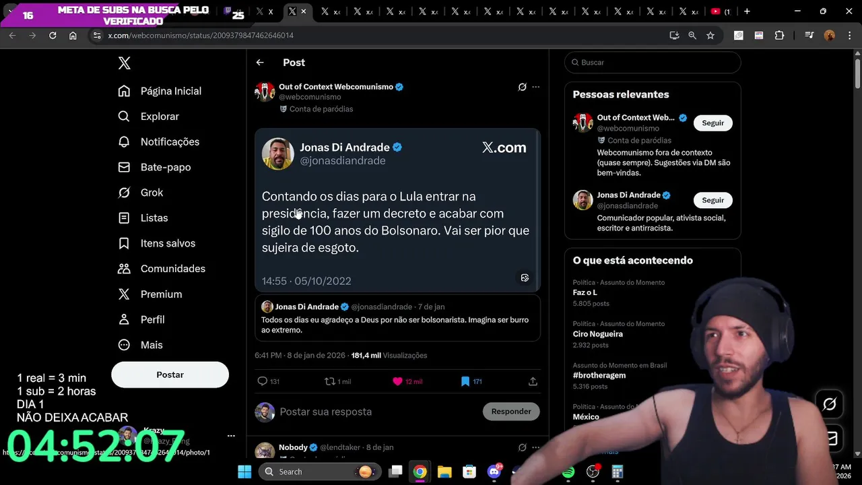Open the Faz o L trend
Screen dimensions: 862x485
click(x=653, y=293)
